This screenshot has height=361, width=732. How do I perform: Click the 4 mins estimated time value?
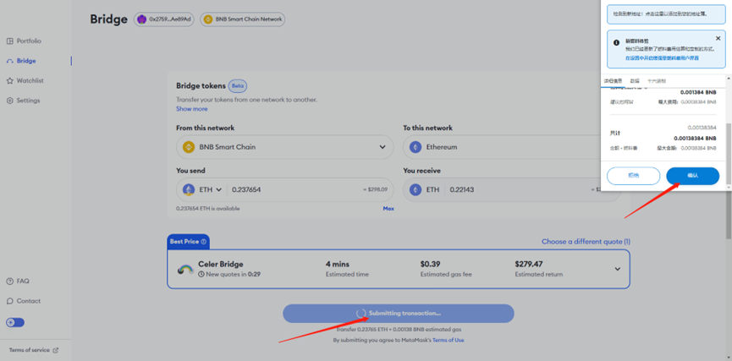tap(338, 264)
